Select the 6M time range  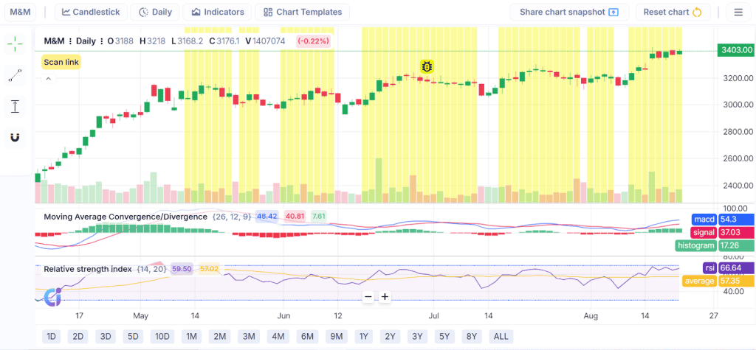(x=307, y=336)
